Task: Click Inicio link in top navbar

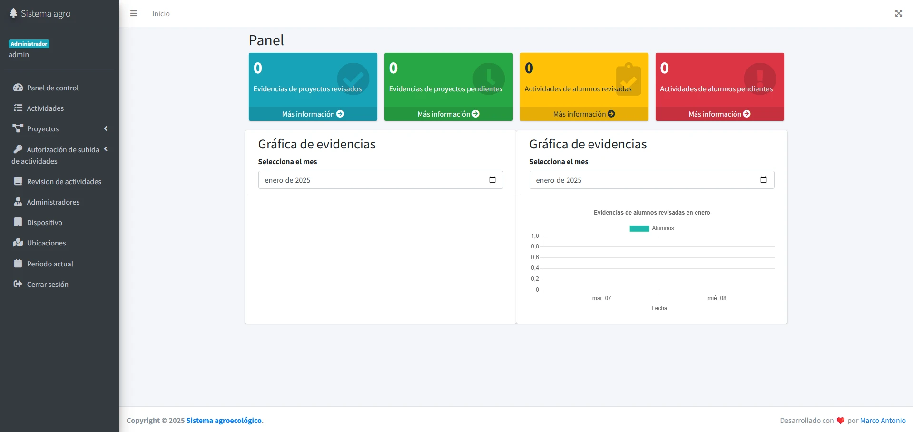Action: pos(161,14)
